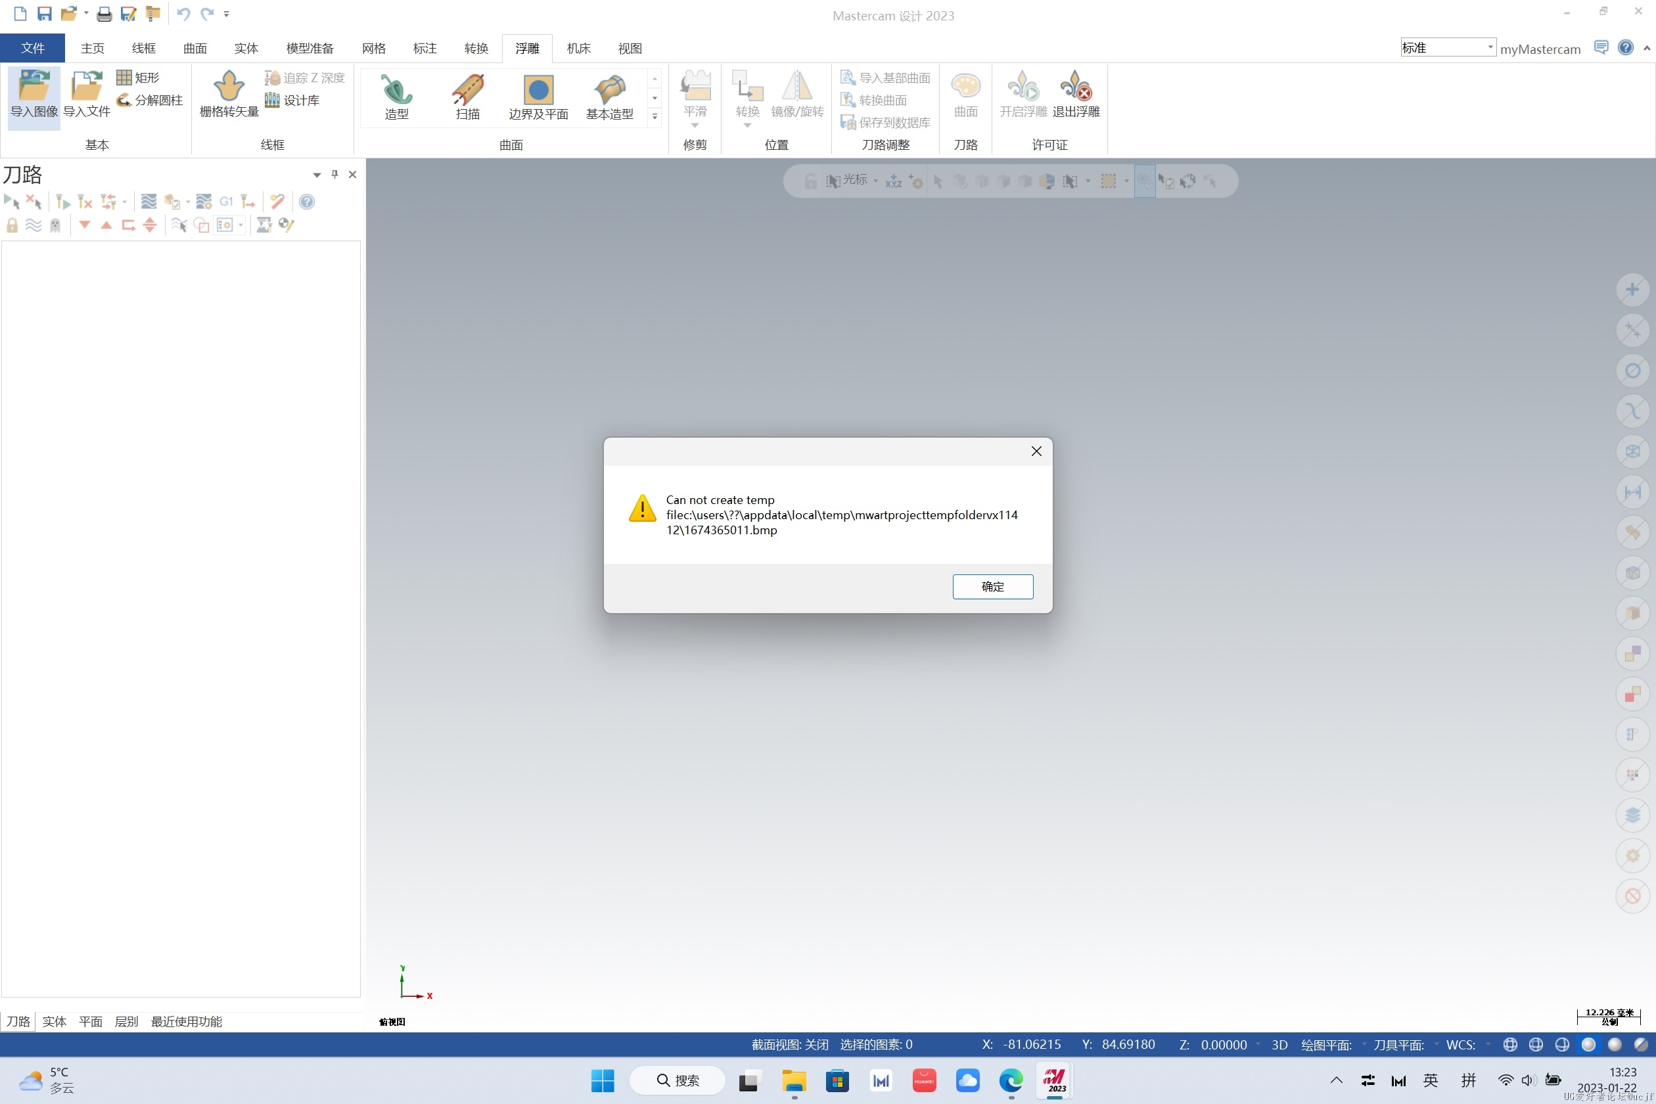Viewport: 1656px width, 1104px height.
Task: Open the 栅格转矢量 raster to vector tool
Action: click(229, 95)
